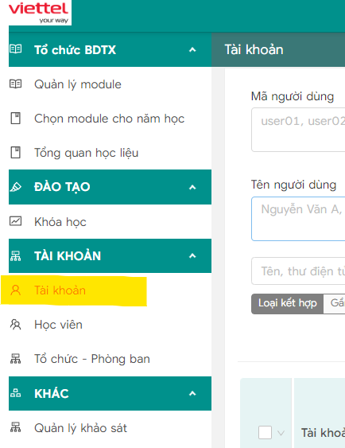Collapse the Tổ chức BDTX section
Image resolution: width=345 pixels, height=448 pixels.
coord(192,49)
